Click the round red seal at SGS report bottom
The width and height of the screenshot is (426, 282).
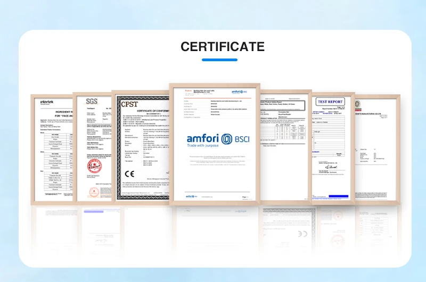(94, 192)
